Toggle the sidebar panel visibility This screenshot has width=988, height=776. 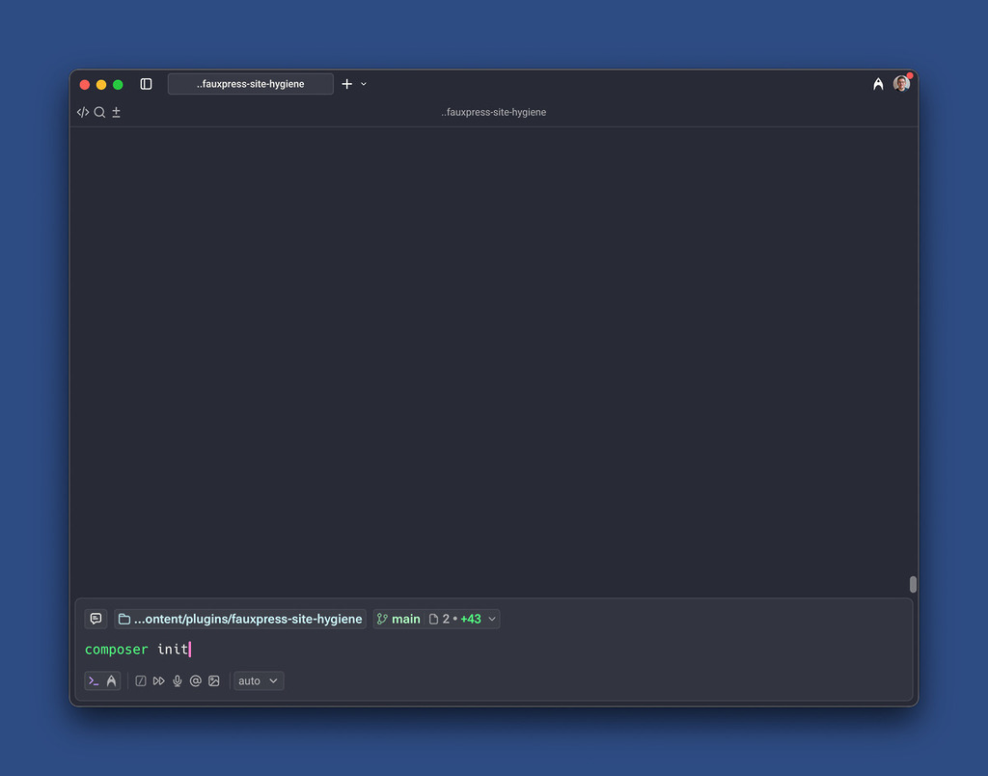(146, 84)
